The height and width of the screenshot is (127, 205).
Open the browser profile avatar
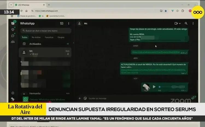pyautogui.click(x=190, y=11)
